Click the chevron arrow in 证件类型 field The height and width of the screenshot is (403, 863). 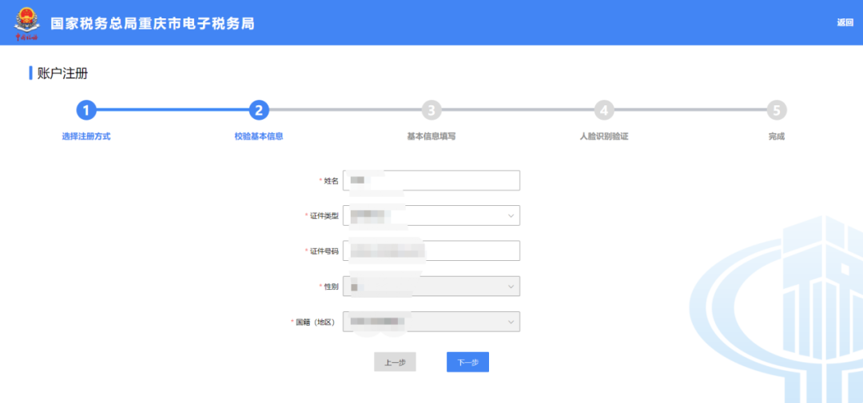pos(511,216)
